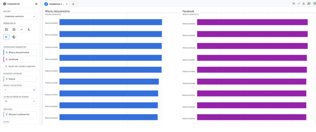This screenshot has width=316, height=132.
Task: Click the Wiersz początkowy stepper arrows
Action: pos(34,90)
